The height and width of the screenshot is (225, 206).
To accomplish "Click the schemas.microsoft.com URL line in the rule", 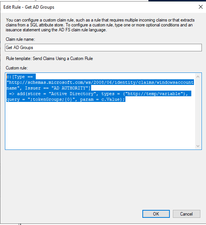I will 100,82.
